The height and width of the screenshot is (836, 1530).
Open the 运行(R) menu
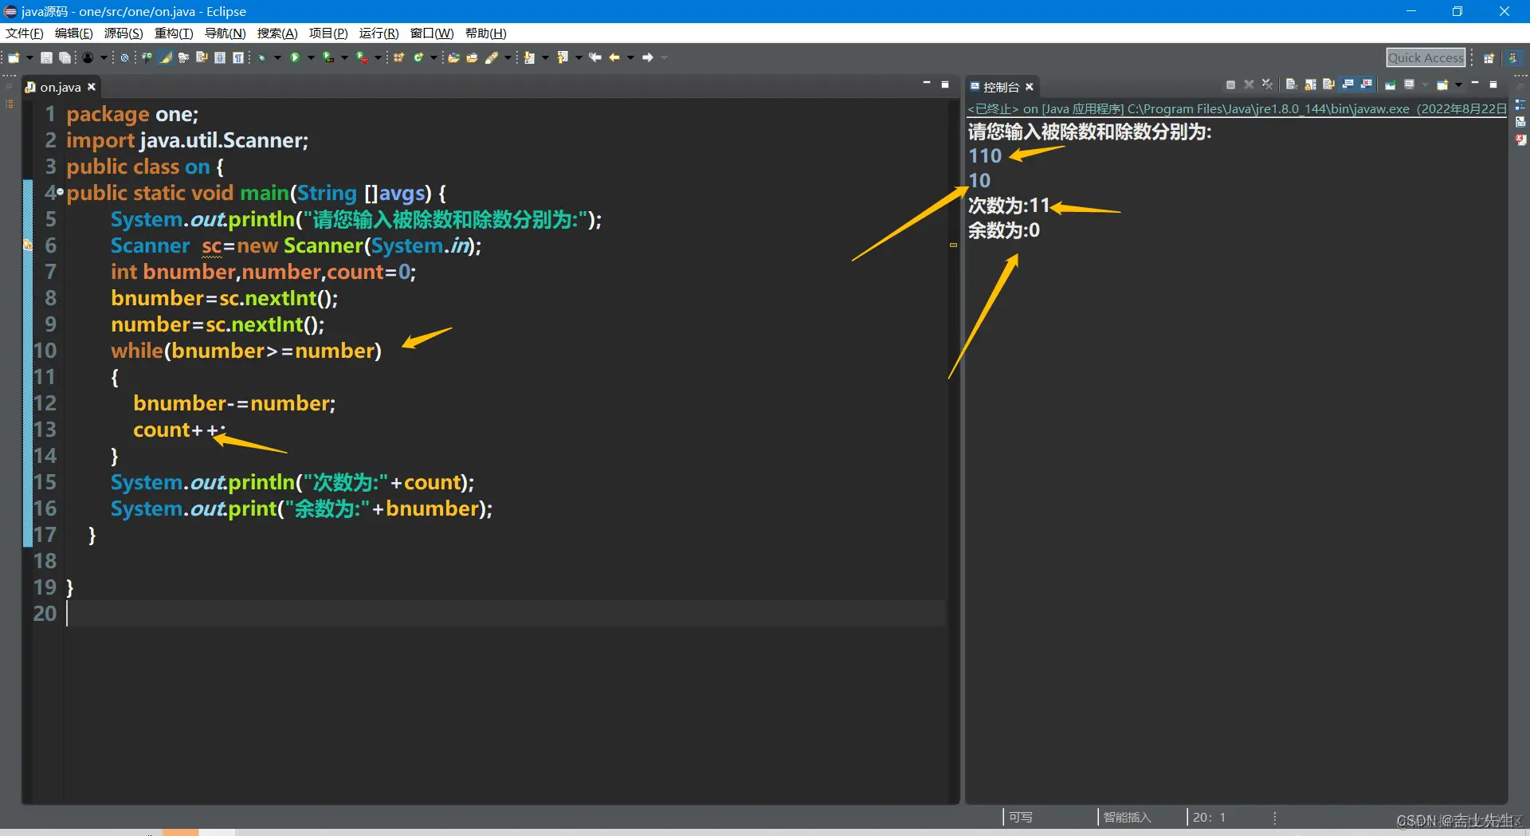coord(379,33)
